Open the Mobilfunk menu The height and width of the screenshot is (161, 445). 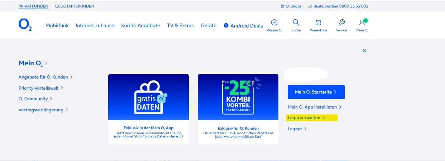coord(57,25)
